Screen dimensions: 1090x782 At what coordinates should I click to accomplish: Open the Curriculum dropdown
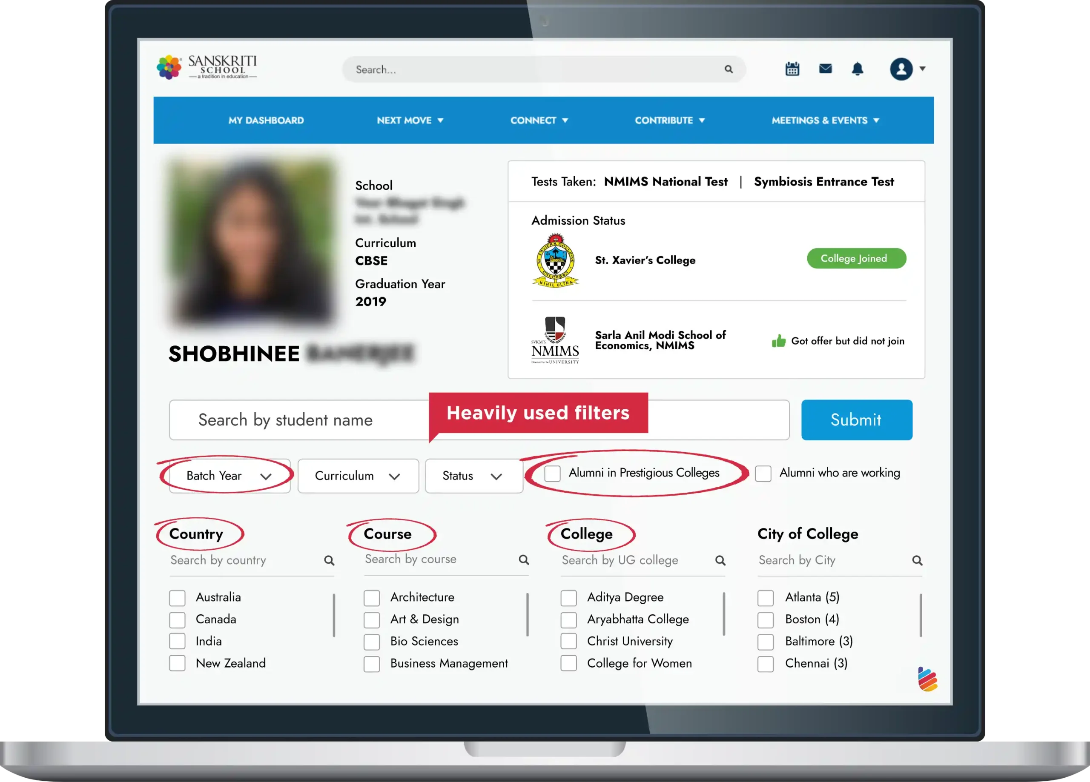tap(358, 476)
